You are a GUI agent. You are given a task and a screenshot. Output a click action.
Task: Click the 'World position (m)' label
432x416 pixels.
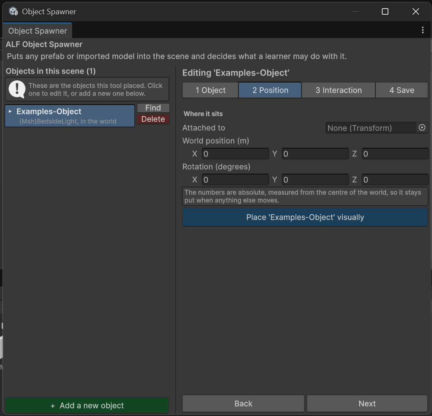point(216,141)
